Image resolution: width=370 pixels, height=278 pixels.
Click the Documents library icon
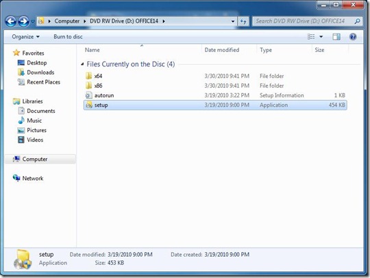[21, 111]
